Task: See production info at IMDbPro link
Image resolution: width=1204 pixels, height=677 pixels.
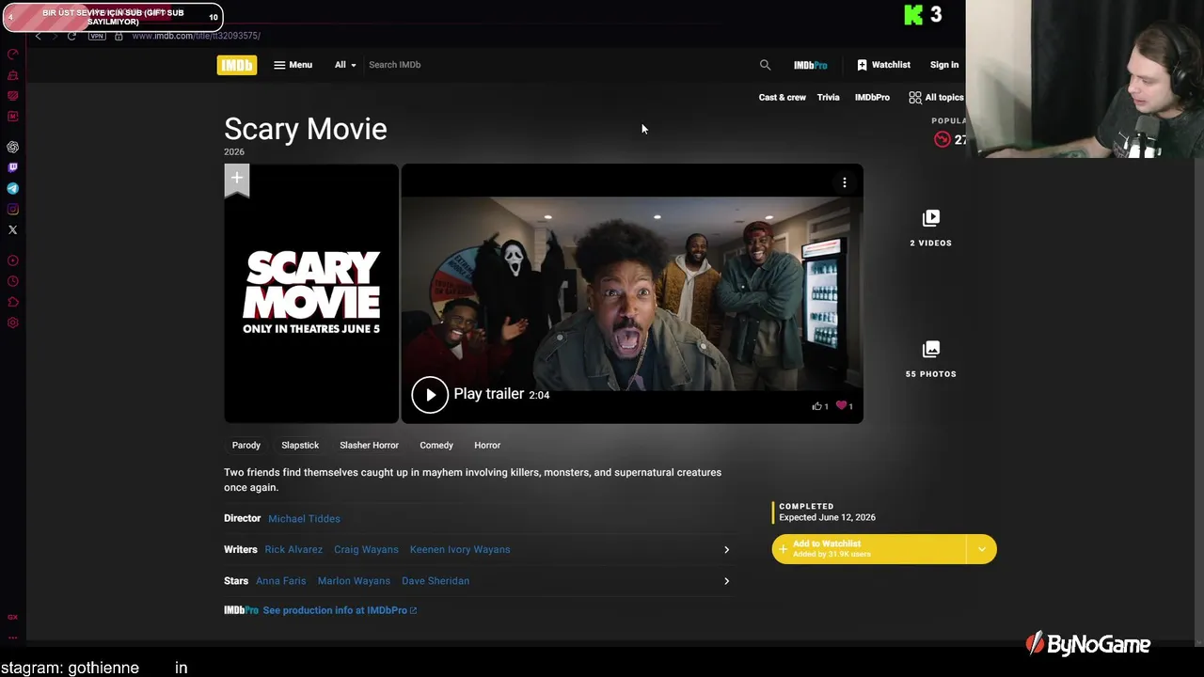Action: click(x=339, y=610)
